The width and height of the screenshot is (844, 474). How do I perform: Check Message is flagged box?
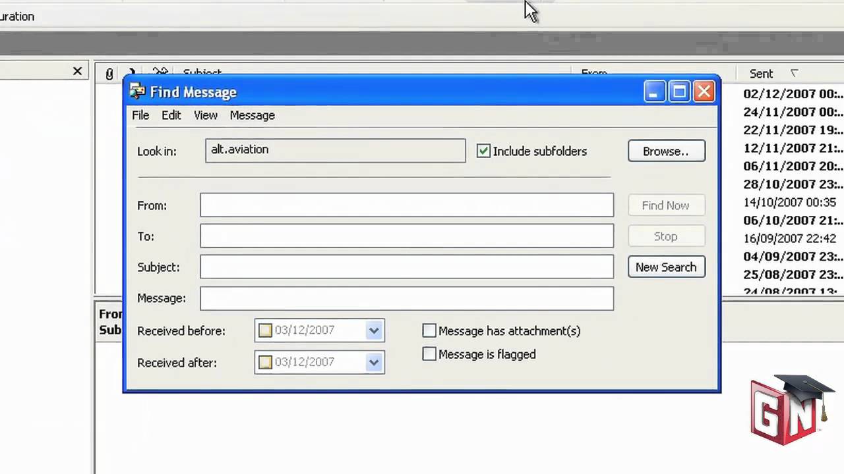pos(429,354)
